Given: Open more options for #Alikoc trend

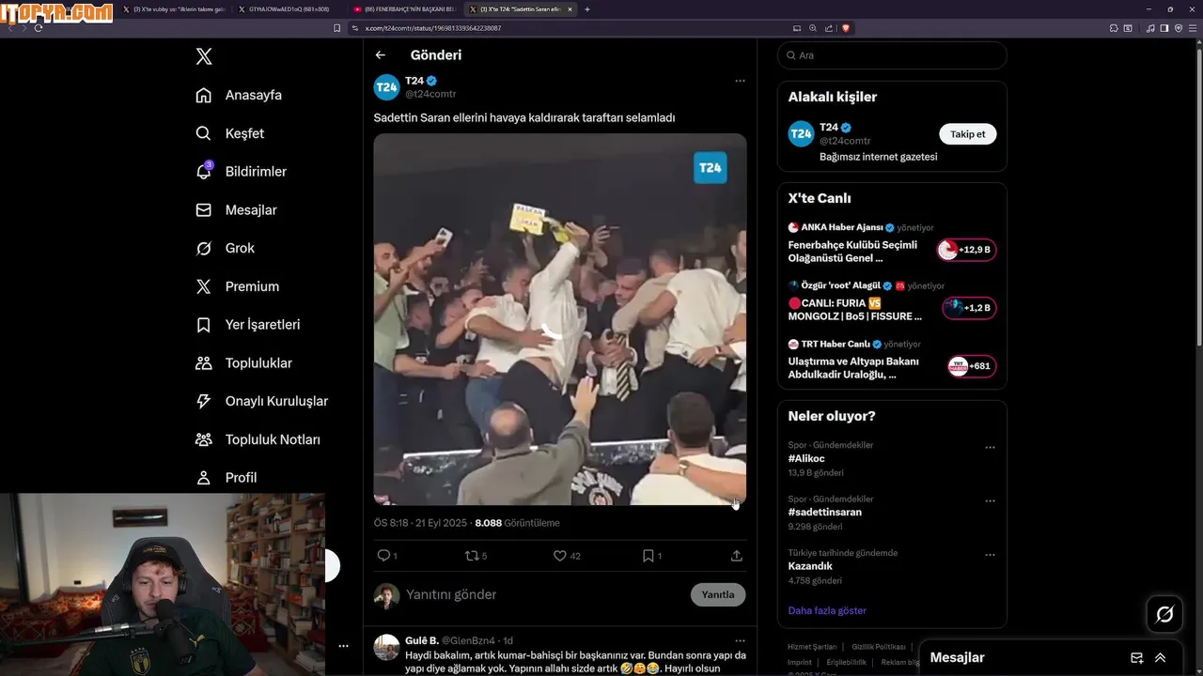Looking at the screenshot, I should click(x=990, y=448).
